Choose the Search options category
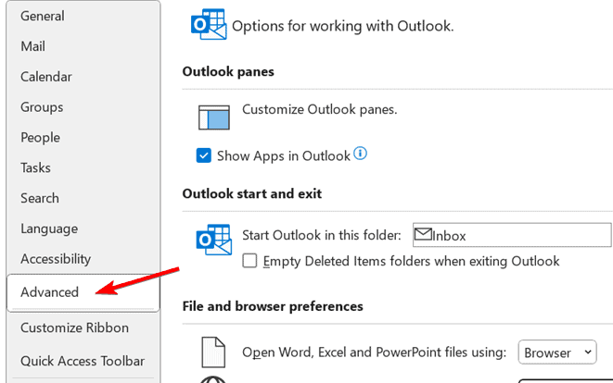 [40, 198]
